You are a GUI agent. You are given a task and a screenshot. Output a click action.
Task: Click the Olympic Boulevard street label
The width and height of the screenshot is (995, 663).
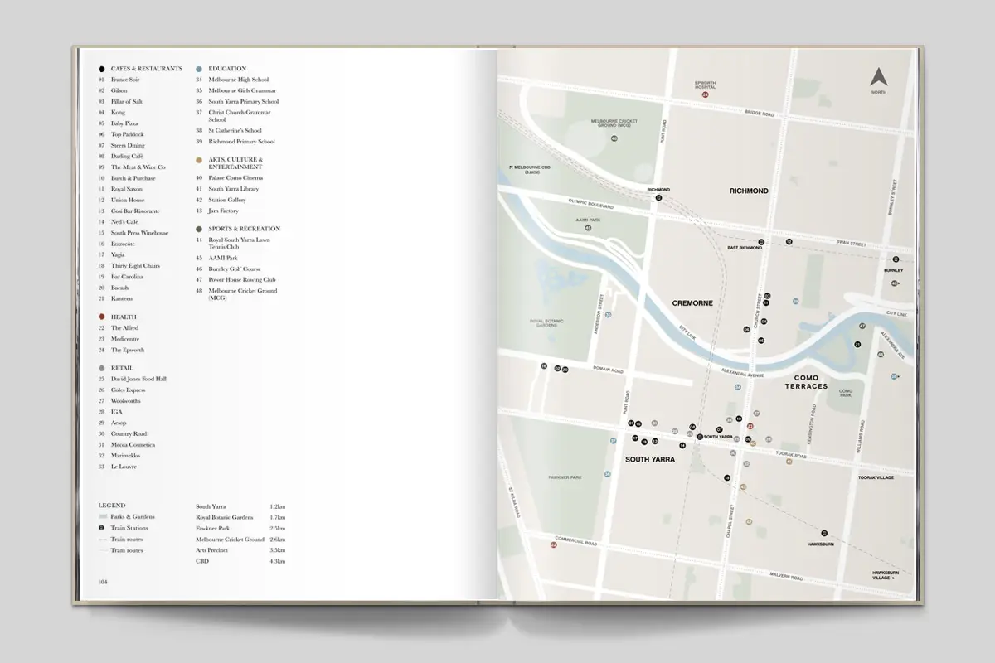pyautogui.click(x=591, y=205)
